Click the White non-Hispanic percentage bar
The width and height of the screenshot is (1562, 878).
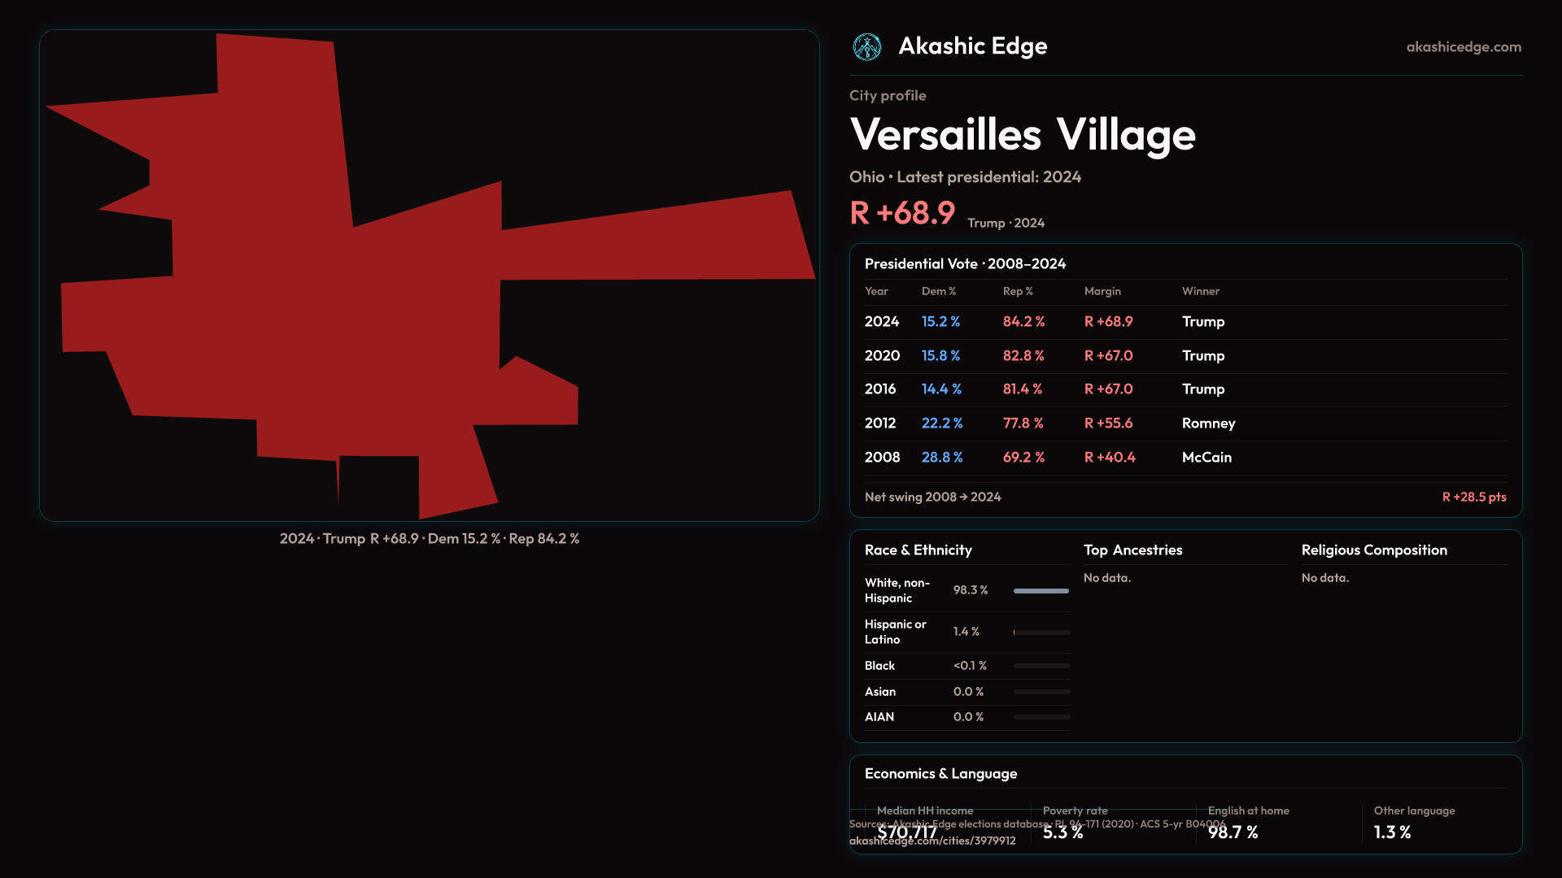1041,591
